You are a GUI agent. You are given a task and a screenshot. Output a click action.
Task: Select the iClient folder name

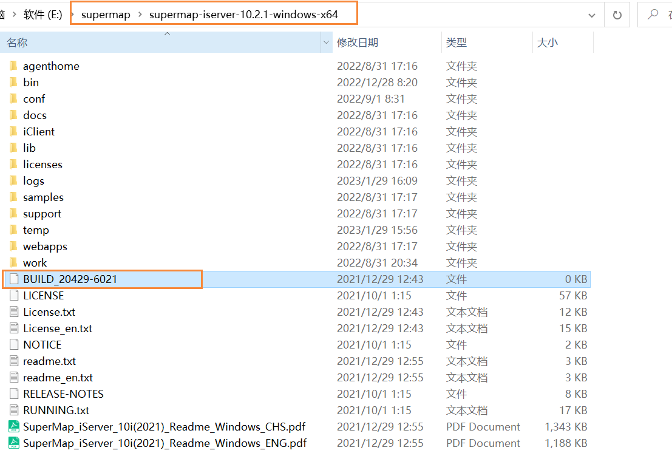(x=39, y=132)
